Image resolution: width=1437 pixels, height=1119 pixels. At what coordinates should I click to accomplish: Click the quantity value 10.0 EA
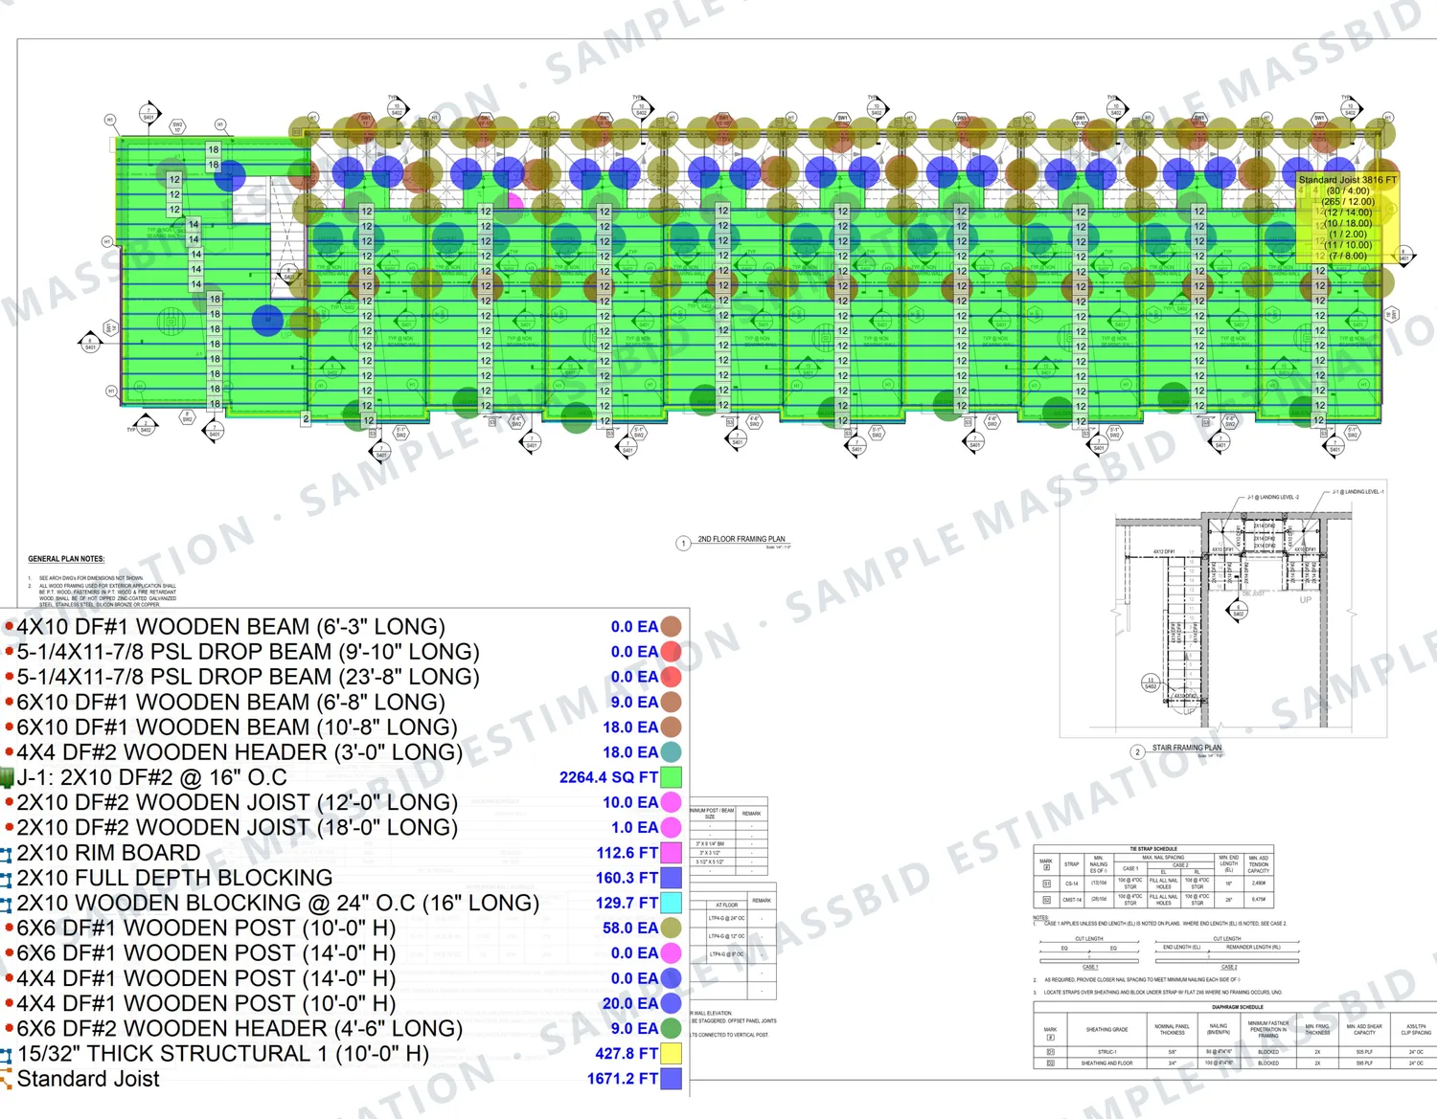(630, 803)
